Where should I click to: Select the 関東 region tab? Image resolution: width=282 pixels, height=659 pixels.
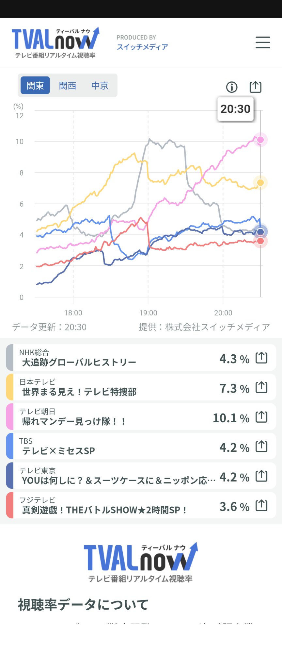35,85
